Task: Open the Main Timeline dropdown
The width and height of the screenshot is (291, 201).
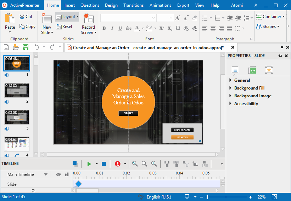Action: click(x=46, y=174)
